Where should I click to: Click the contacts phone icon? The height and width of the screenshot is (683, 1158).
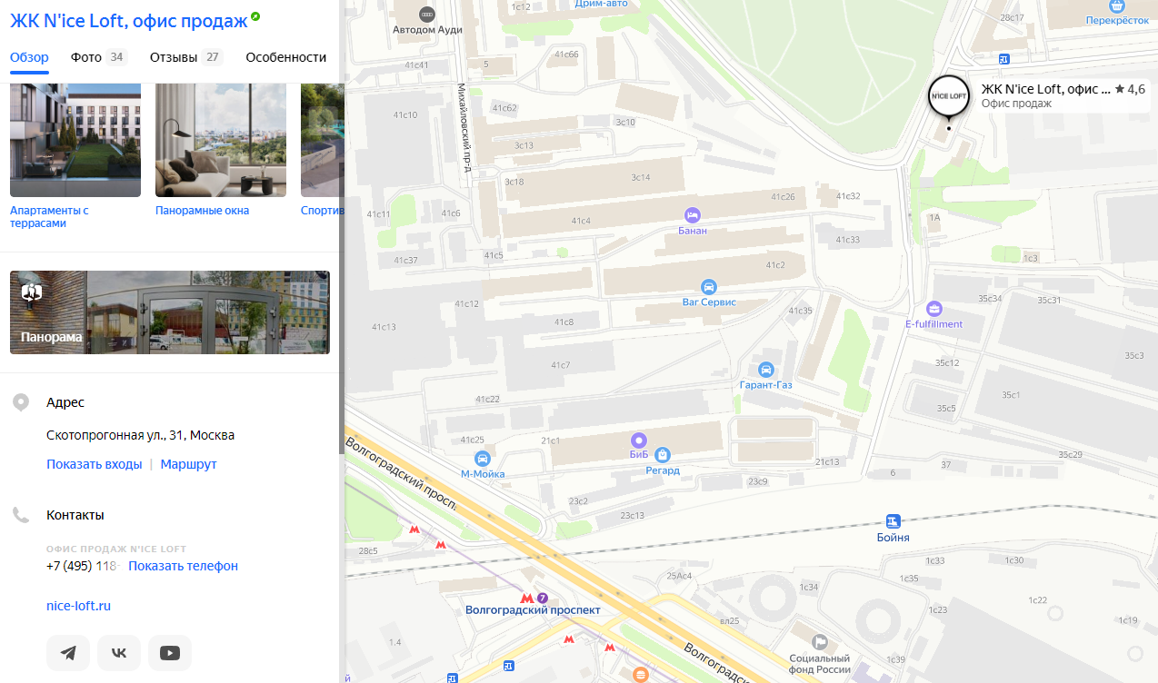point(21,515)
